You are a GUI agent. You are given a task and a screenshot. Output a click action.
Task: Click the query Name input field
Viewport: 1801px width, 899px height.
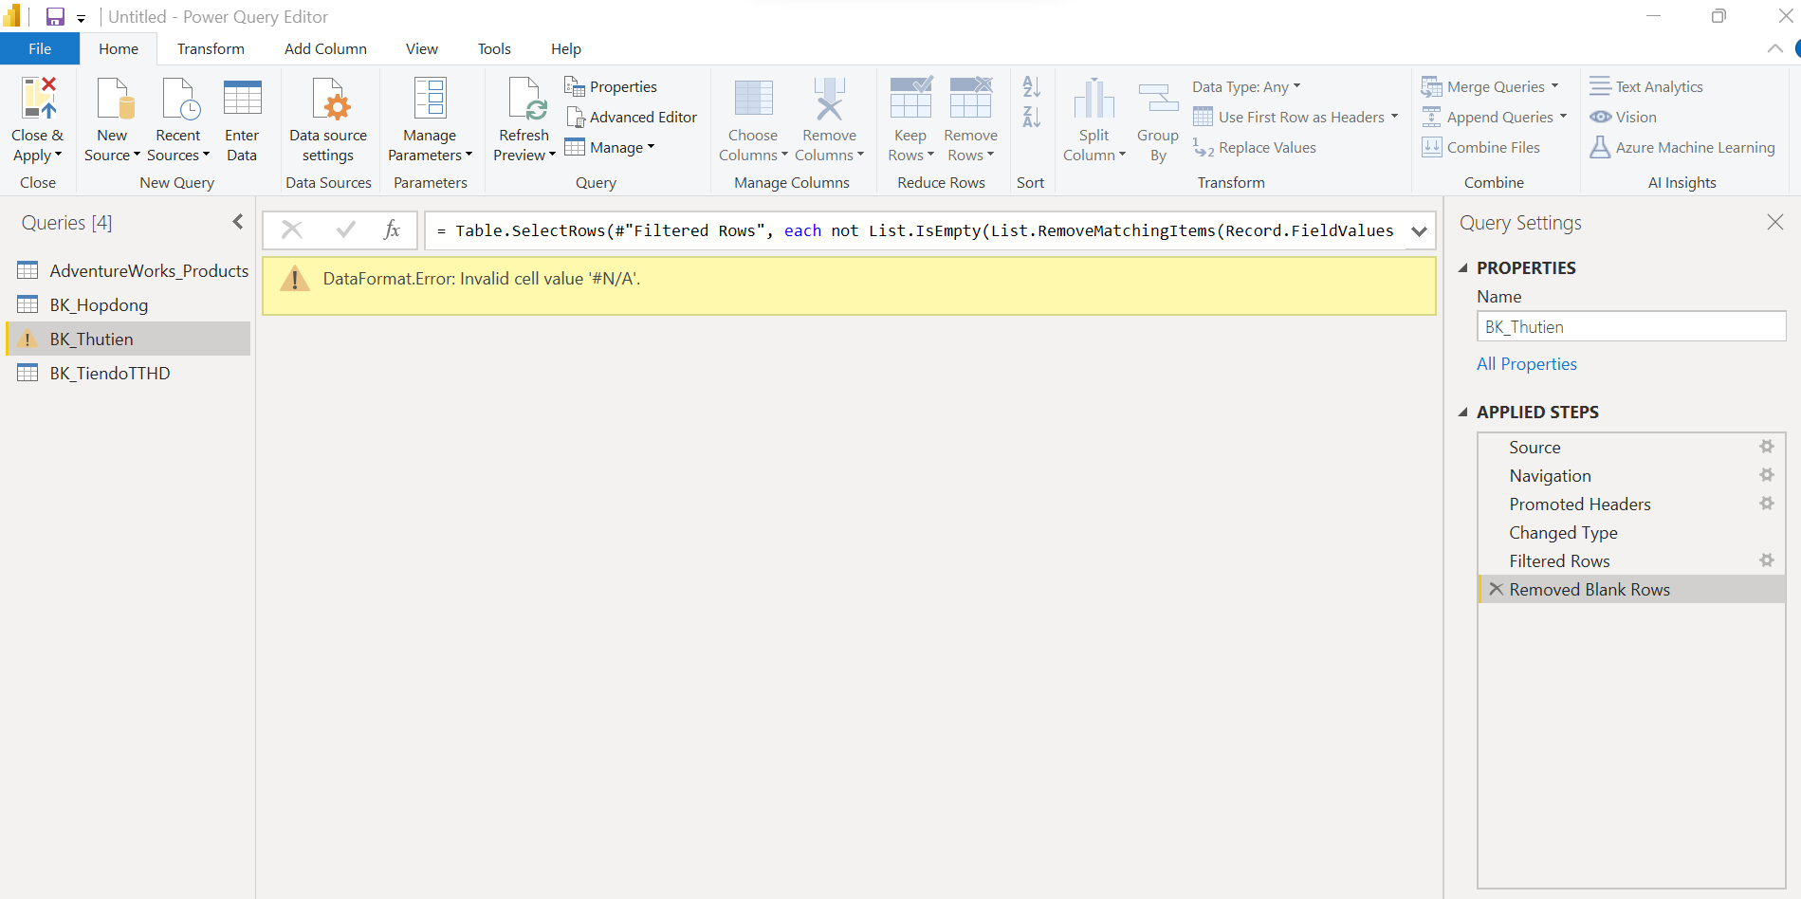point(1631,326)
